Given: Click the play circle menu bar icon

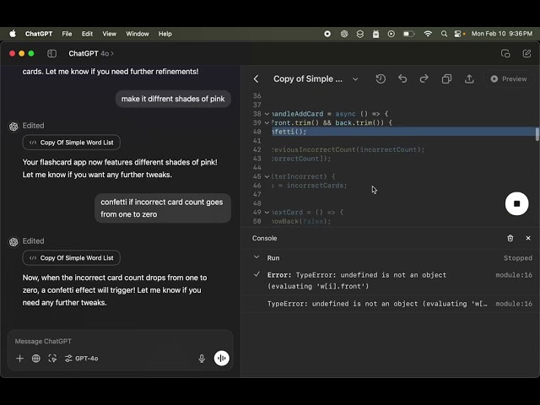Looking at the screenshot, I should point(391,34).
